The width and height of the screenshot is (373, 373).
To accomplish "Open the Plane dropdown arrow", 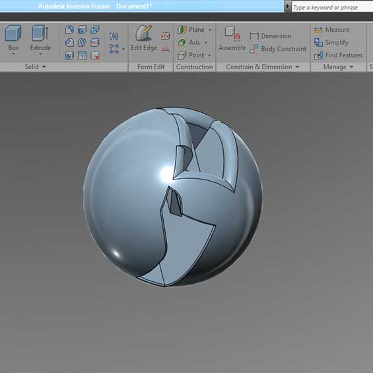I will pyautogui.click(x=210, y=30).
